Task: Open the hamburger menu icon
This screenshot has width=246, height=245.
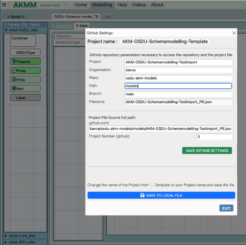Action: pyautogui.click(x=4, y=5)
